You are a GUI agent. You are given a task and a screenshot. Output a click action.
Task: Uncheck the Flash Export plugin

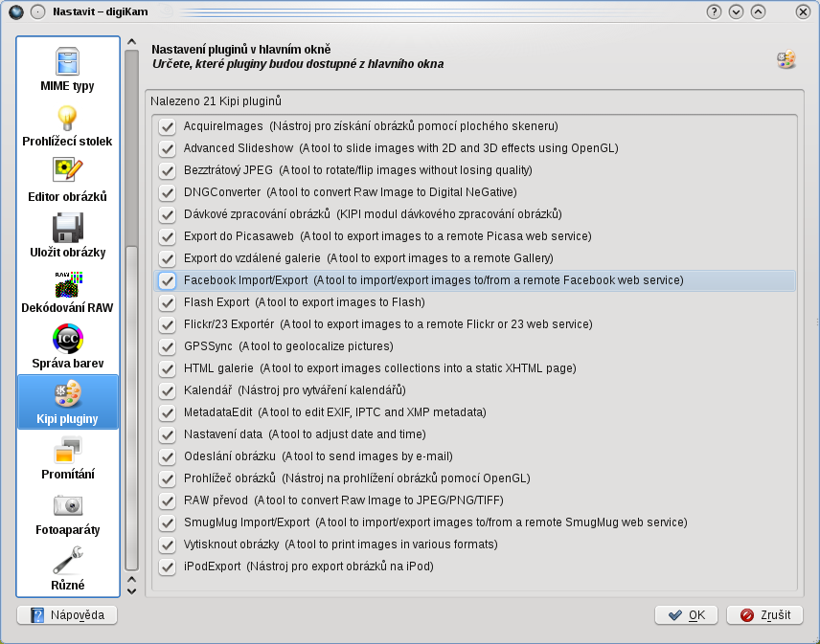pos(168,302)
